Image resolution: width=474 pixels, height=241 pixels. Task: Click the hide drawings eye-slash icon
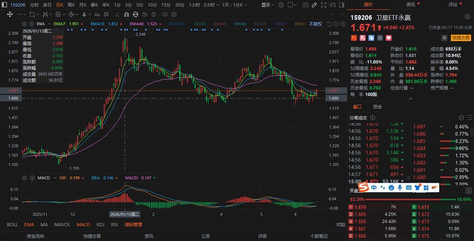pyautogui.click(x=144, y=14)
